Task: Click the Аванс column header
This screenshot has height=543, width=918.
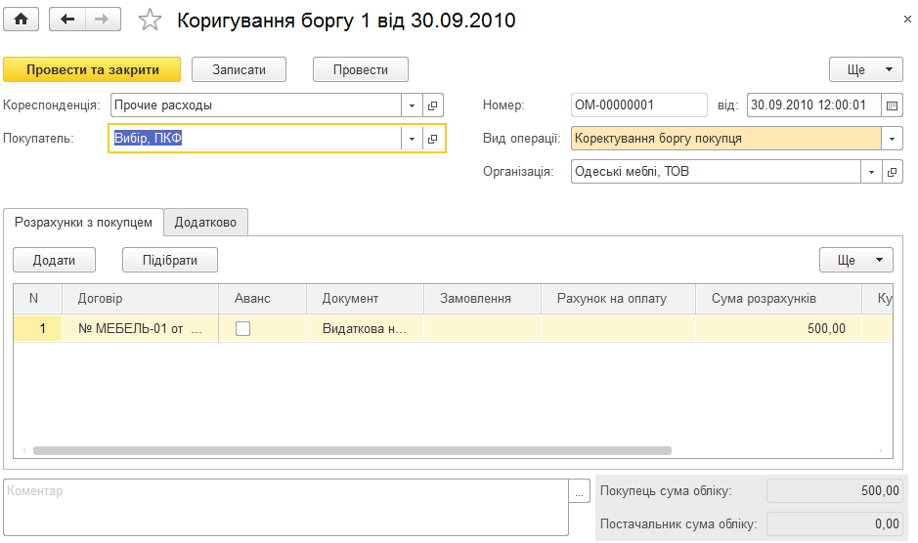Action: tap(262, 299)
